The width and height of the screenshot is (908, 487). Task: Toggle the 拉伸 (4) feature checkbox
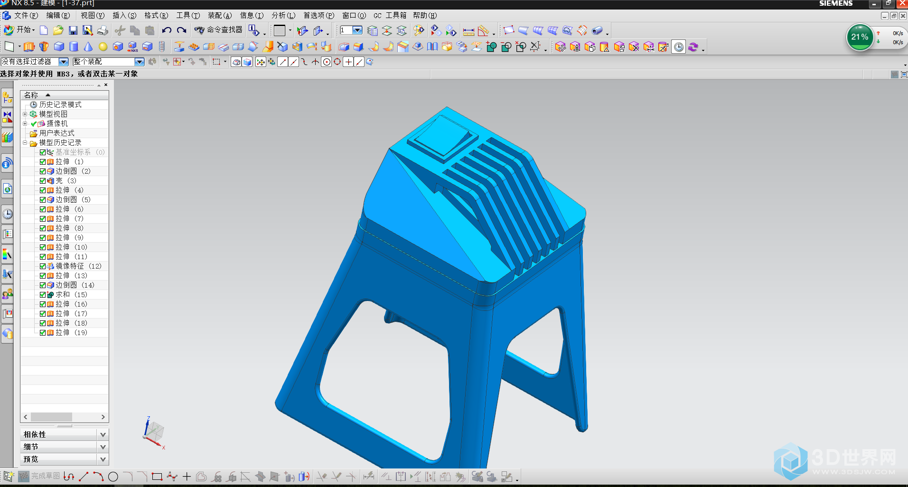click(x=43, y=190)
